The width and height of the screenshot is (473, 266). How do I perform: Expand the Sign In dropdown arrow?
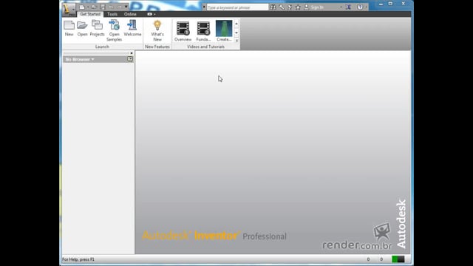341,7
